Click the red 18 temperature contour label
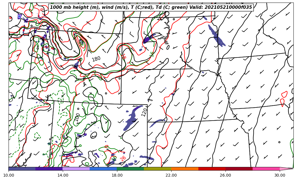Viewport: 296px width, 180px height. (124, 56)
